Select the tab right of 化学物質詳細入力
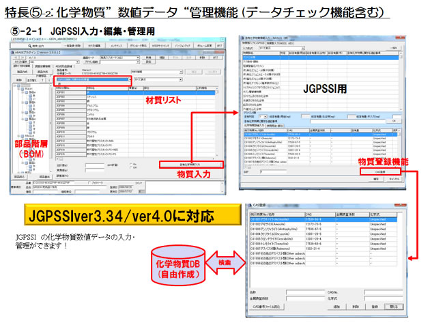The image size is (430, 323). click(275, 126)
